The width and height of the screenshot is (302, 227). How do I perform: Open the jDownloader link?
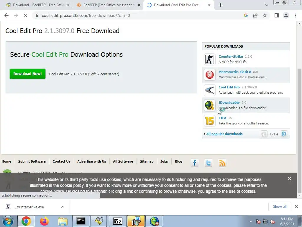point(229,103)
